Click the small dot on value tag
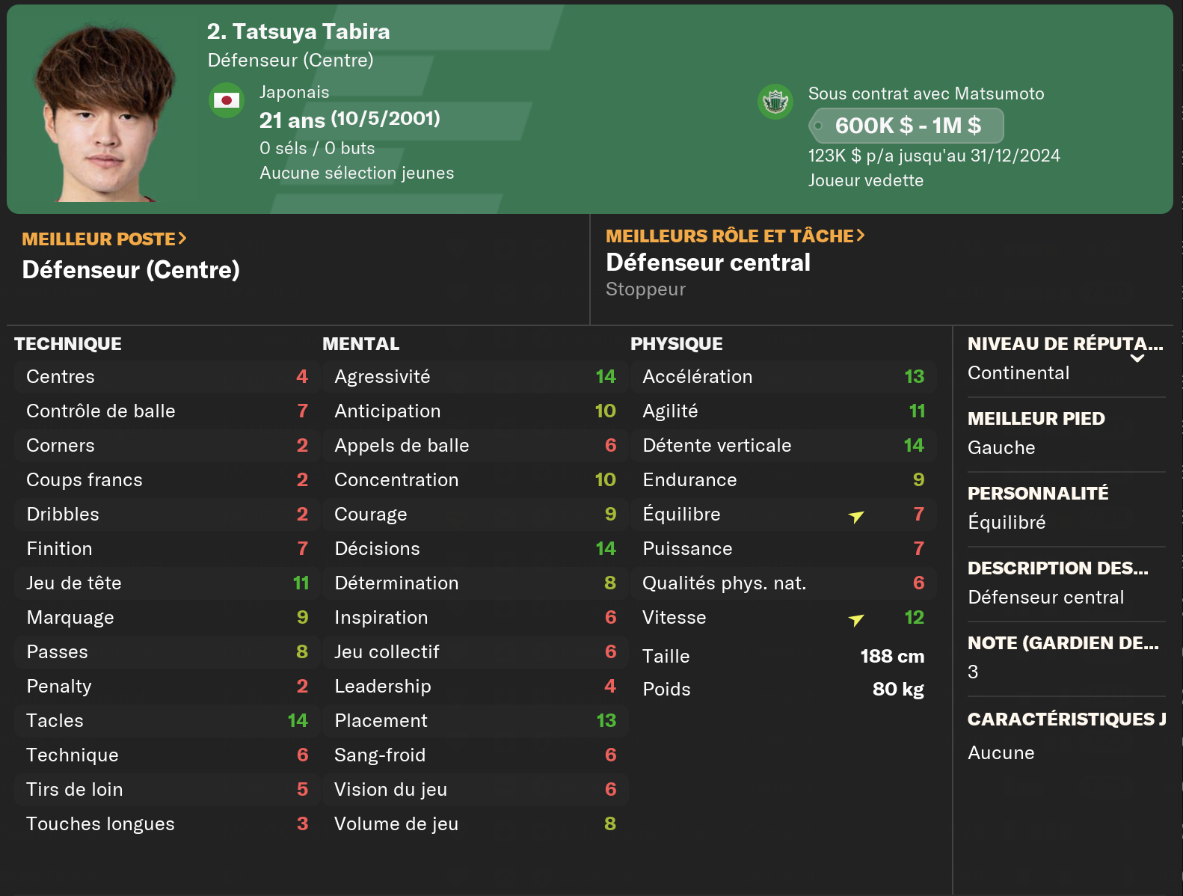This screenshot has width=1183, height=896. 818,126
